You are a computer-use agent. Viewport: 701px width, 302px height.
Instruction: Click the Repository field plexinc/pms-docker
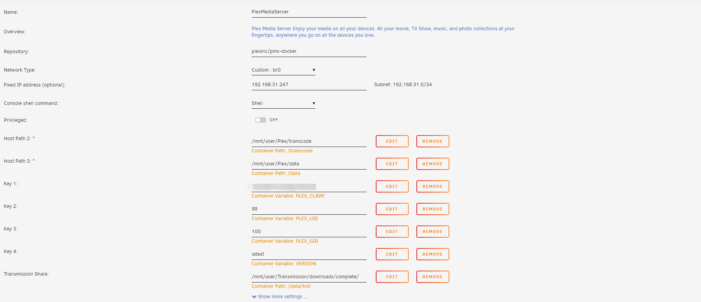pos(308,52)
